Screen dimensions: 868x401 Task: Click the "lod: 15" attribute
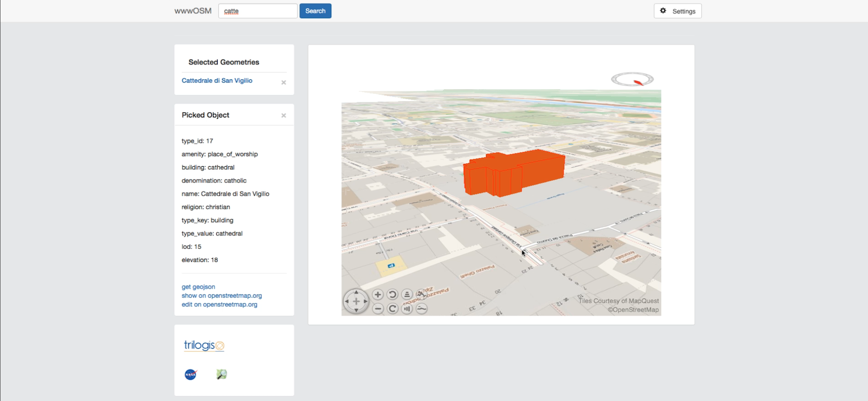tap(191, 247)
